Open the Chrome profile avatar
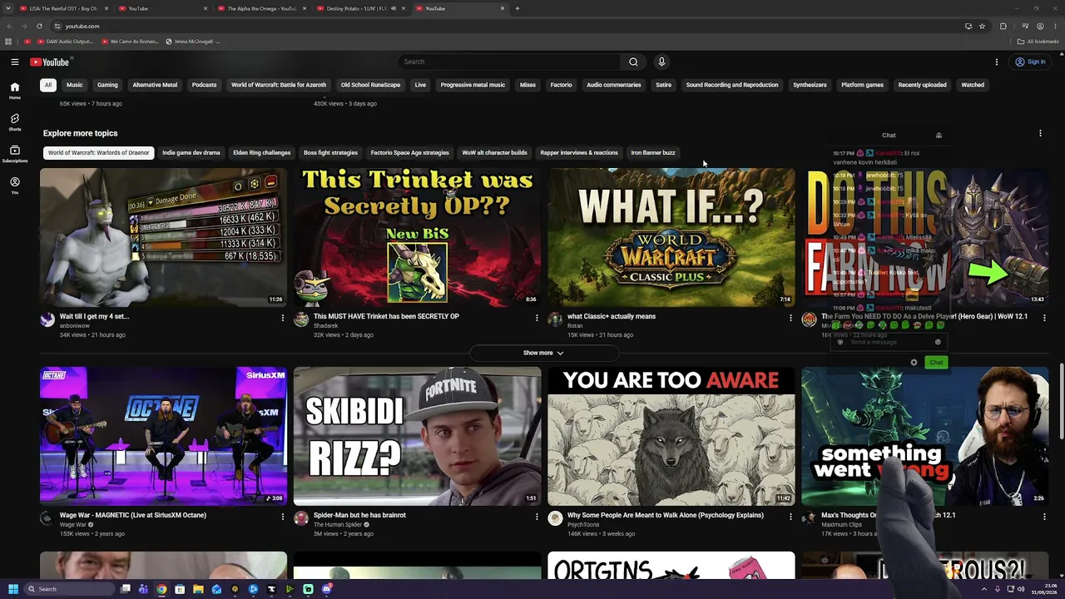This screenshot has height=599, width=1065. click(1040, 26)
